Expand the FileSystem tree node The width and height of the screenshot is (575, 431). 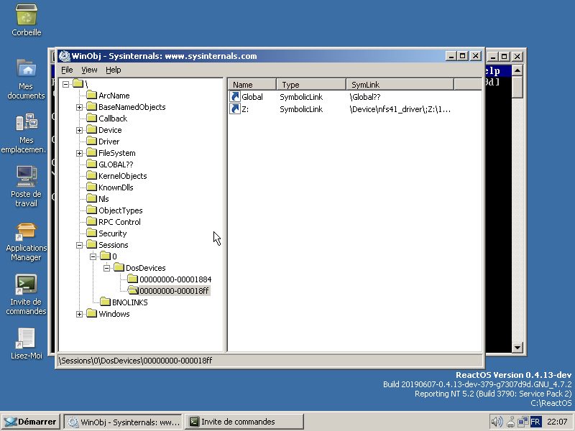point(79,153)
